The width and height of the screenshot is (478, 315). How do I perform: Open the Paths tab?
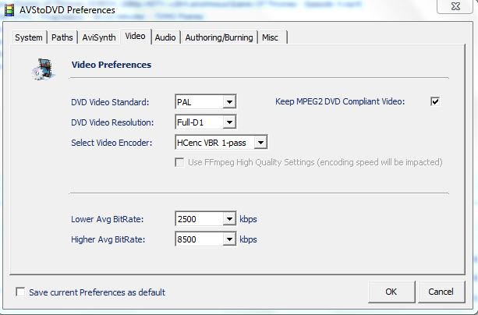[x=62, y=37]
